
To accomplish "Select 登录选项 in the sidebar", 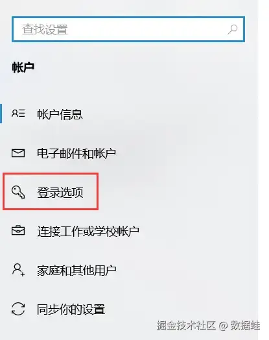I will pyautogui.click(x=60, y=192).
